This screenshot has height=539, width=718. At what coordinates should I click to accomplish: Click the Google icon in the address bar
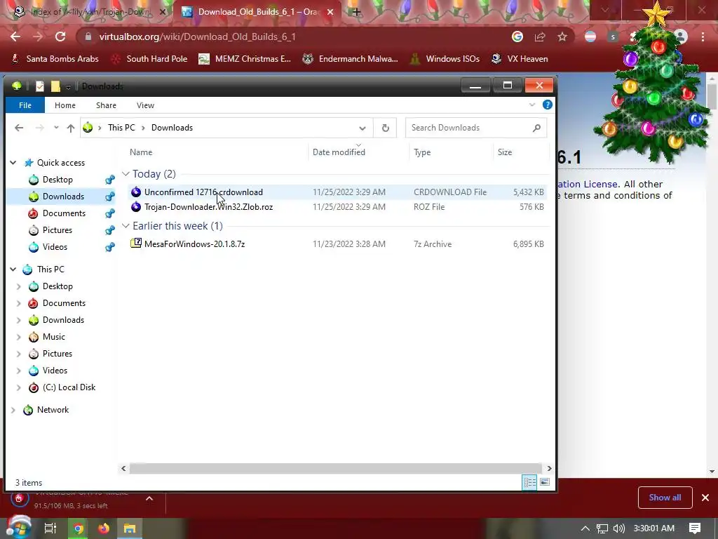click(517, 36)
